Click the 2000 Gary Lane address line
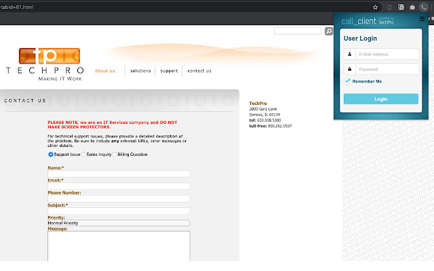434x271 pixels. tap(263, 109)
